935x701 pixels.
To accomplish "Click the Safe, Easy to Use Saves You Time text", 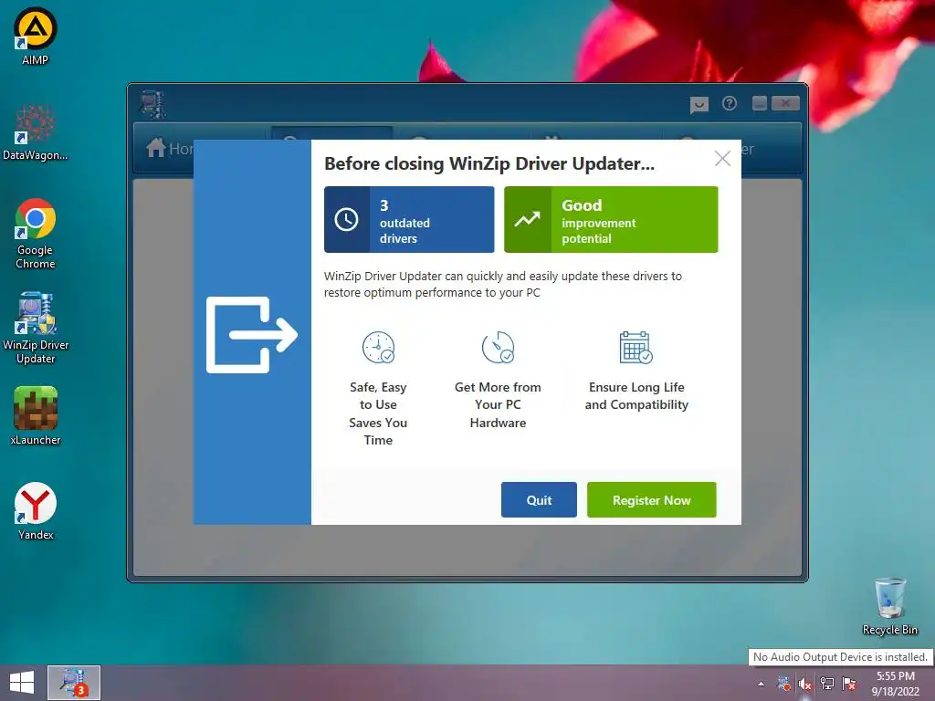I will pos(378,413).
